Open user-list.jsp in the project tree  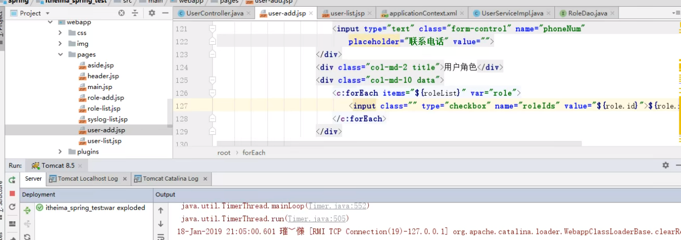tap(104, 141)
